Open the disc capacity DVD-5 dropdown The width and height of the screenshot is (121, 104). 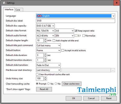pyautogui.click(x=45, y=26)
